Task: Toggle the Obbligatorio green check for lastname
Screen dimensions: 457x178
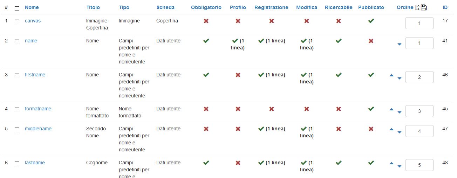Action: (206, 163)
